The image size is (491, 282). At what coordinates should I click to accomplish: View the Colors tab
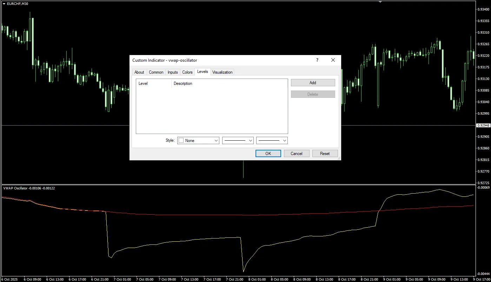pos(187,72)
